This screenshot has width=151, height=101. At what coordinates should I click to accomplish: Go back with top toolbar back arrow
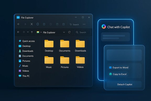click(x=19, y=24)
